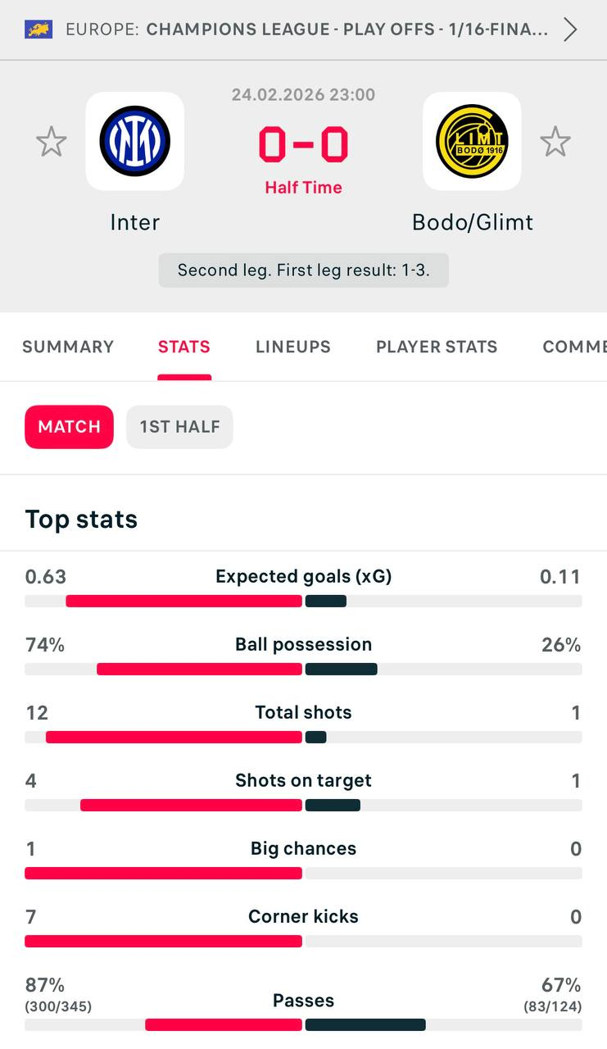Image resolution: width=607 pixels, height=1049 pixels.
Task: Tap the first leg result banner
Action: tap(303, 270)
